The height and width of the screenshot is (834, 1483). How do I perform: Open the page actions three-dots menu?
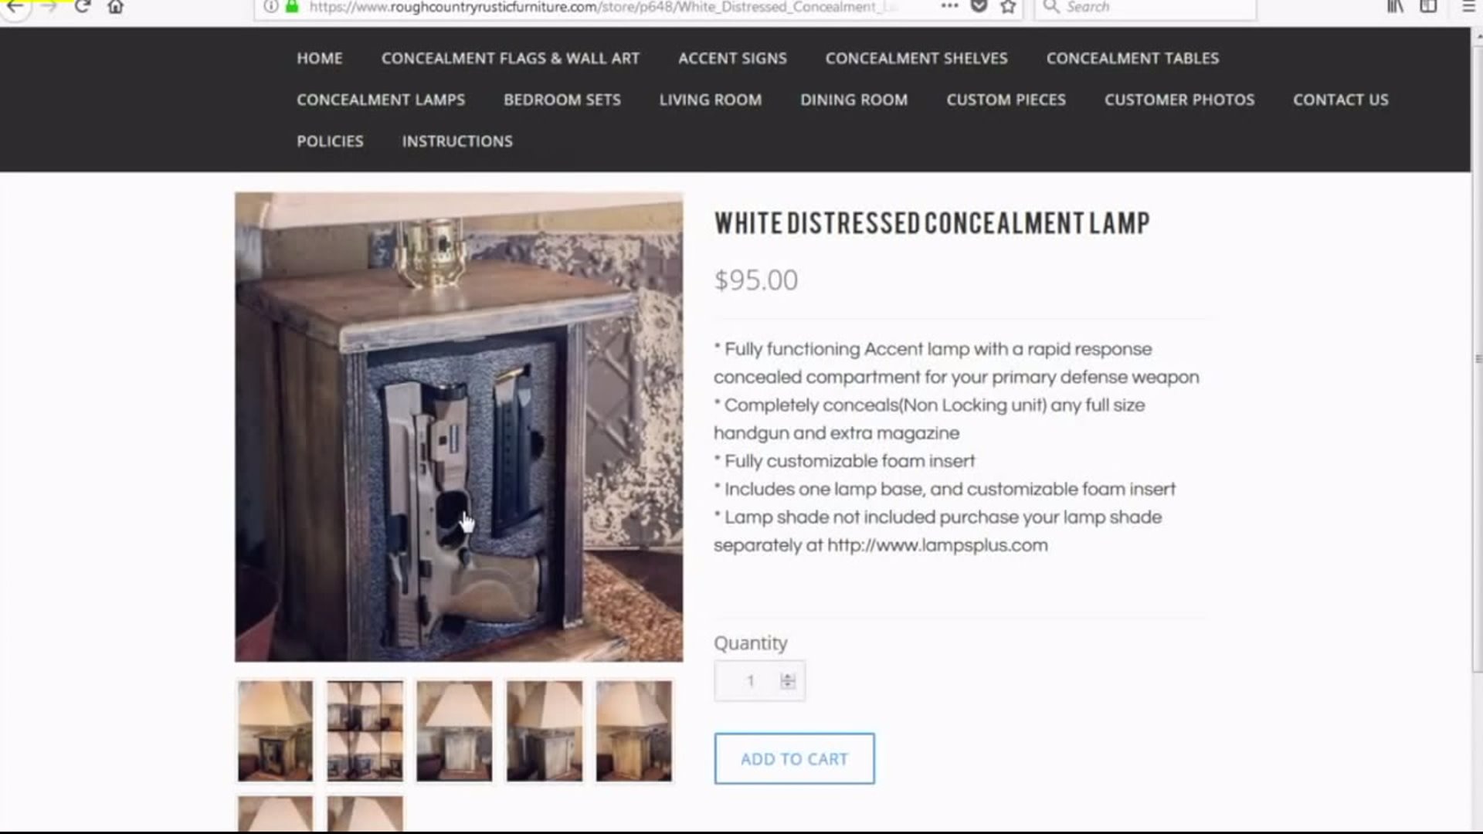950,6
